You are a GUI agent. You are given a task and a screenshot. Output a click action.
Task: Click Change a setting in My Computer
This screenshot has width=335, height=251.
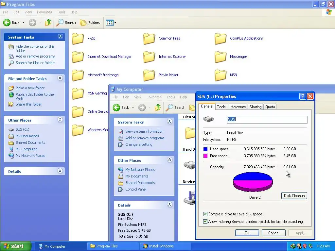tap(139, 144)
